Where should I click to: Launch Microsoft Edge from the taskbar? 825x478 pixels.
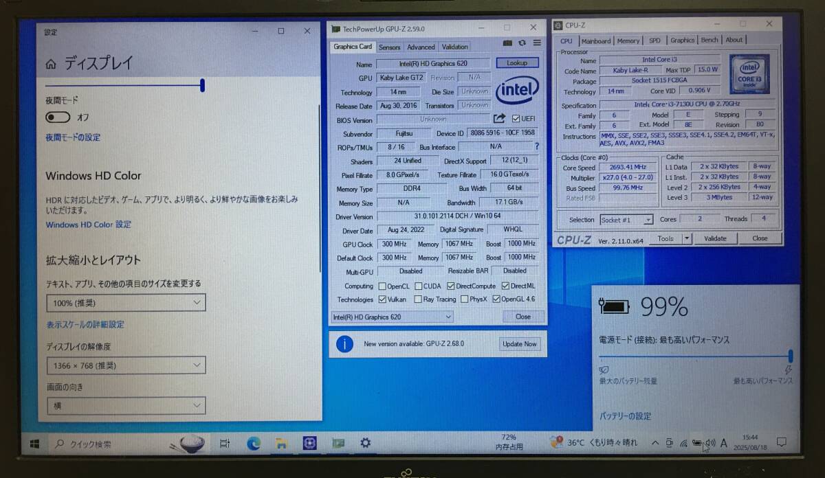[x=254, y=444]
